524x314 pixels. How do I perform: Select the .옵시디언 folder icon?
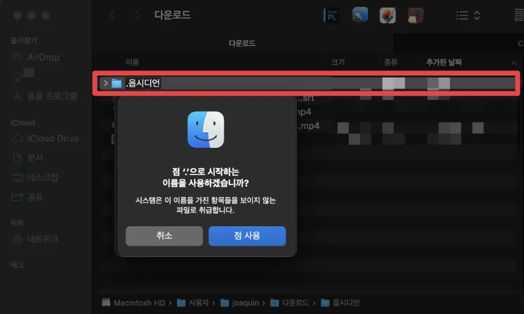tap(116, 83)
